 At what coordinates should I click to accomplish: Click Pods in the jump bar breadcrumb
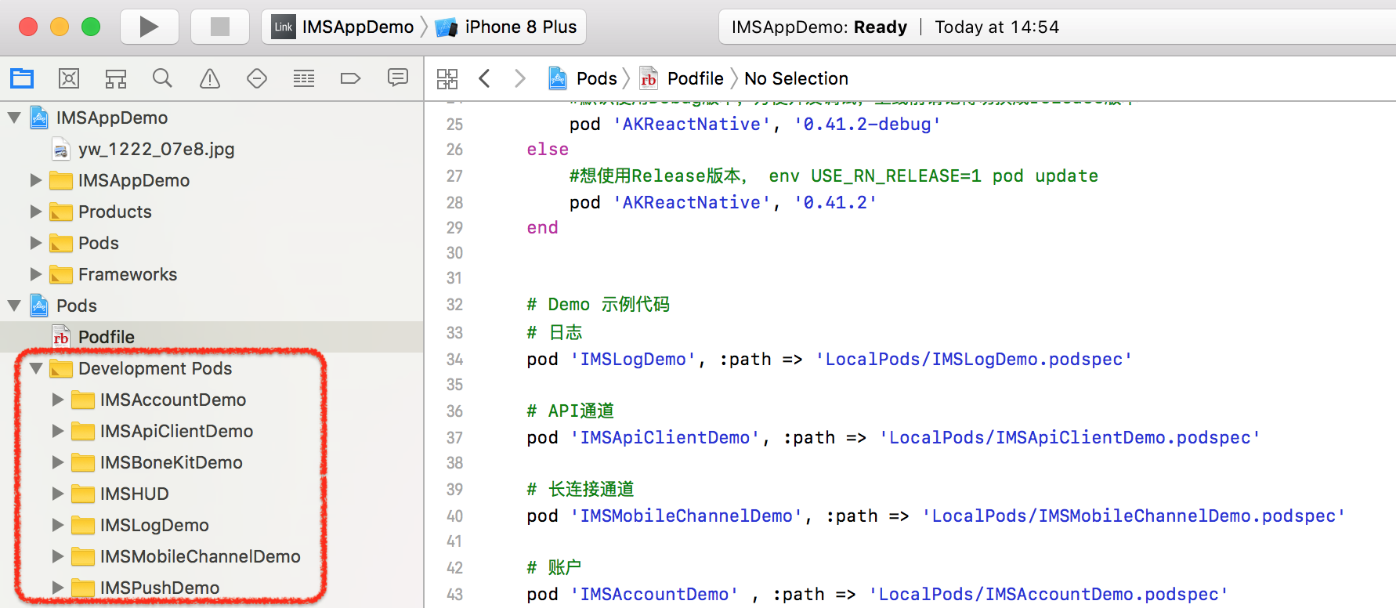pos(596,78)
